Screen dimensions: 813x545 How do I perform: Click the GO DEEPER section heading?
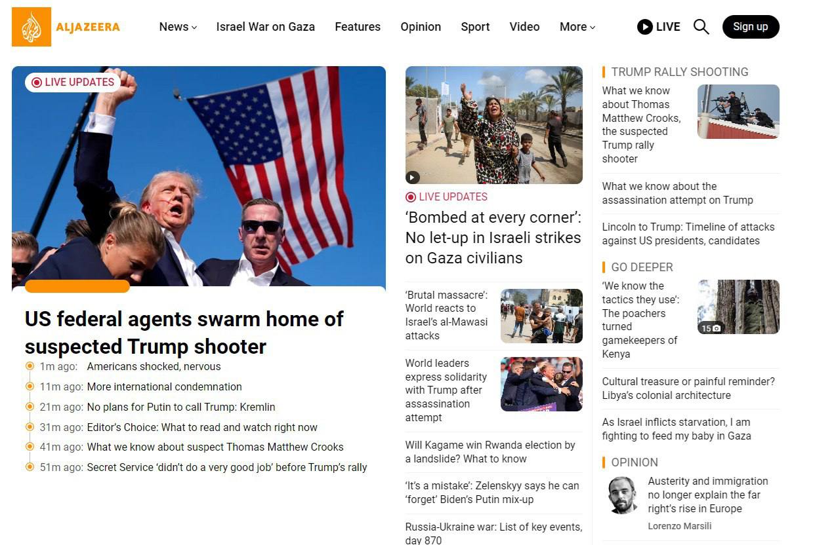[x=642, y=267]
